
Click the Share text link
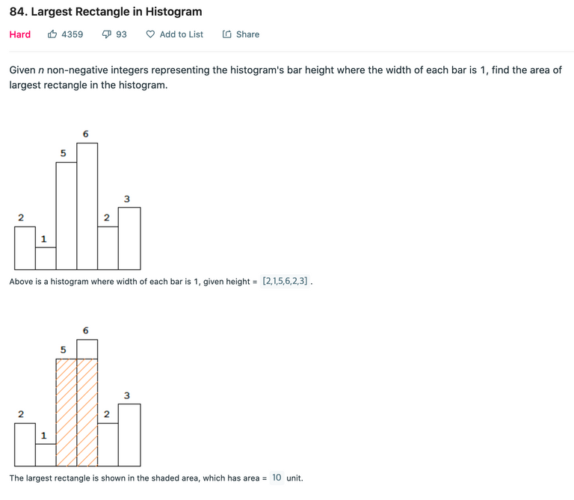pos(248,34)
